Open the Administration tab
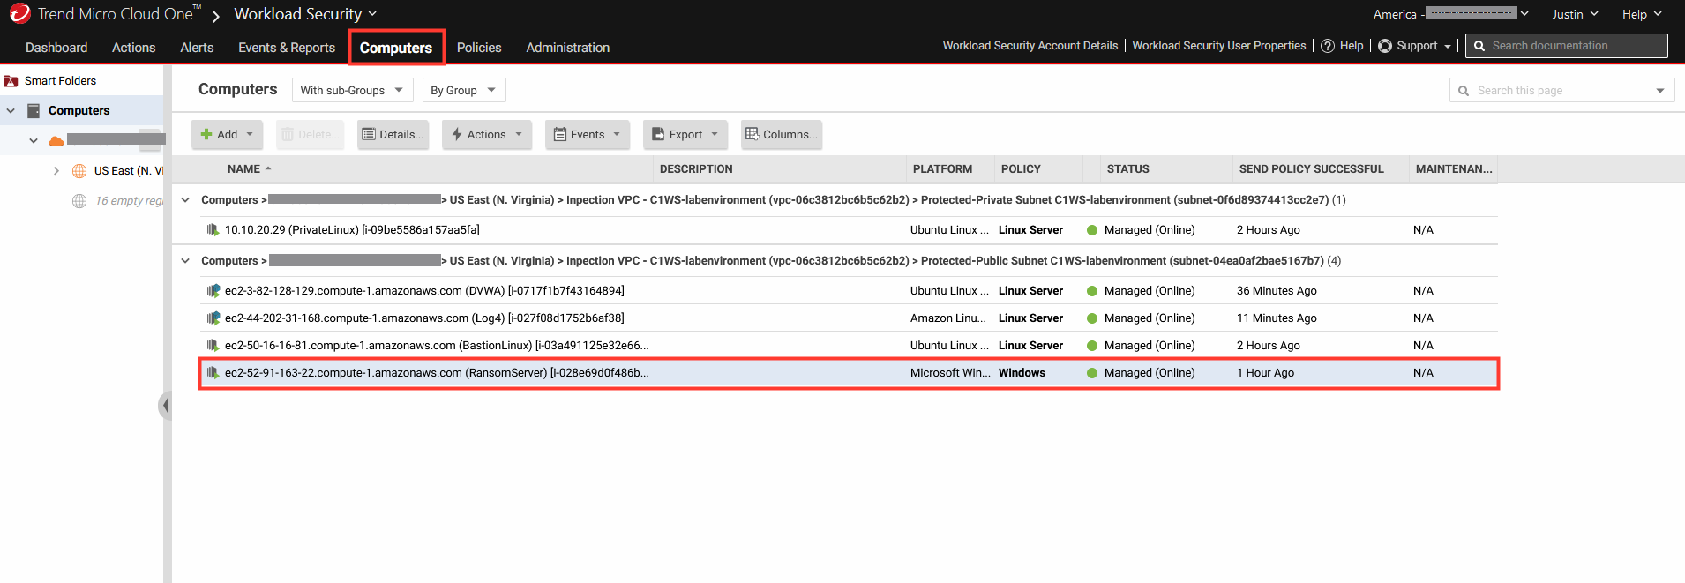This screenshot has height=583, width=1685. 567,48
